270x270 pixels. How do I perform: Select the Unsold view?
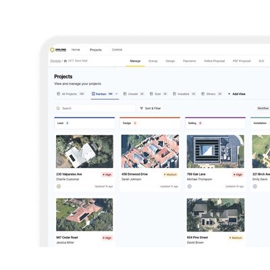point(134,94)
